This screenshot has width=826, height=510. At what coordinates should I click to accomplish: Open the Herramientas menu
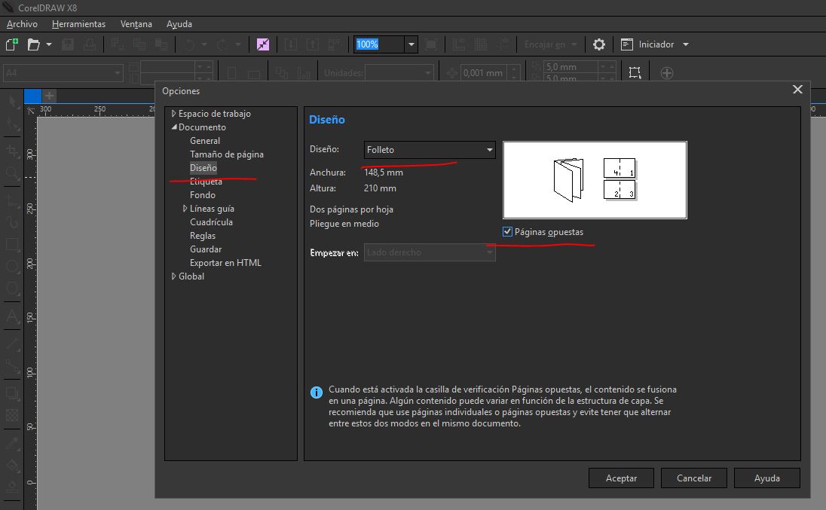tap(78, 24)
